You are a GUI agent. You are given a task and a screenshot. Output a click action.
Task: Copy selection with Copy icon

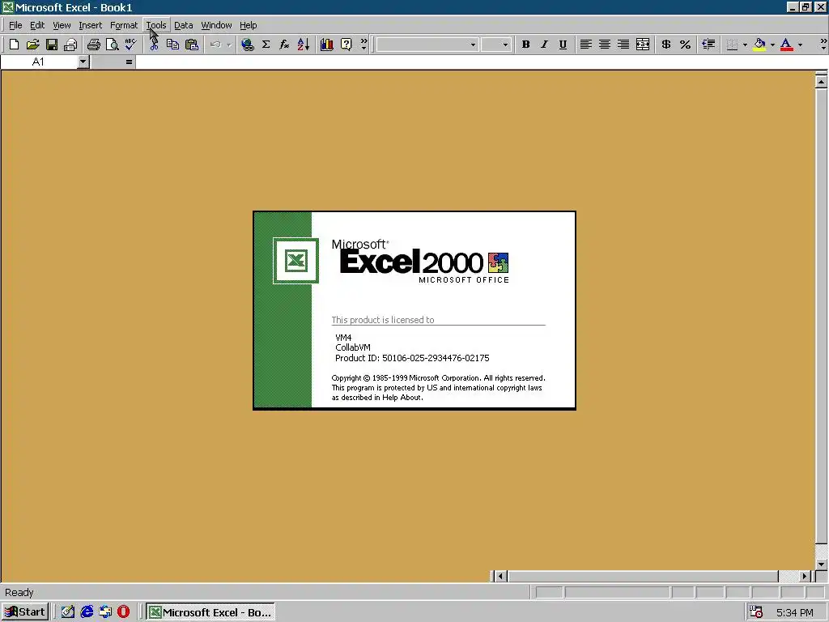click(172, 45)
